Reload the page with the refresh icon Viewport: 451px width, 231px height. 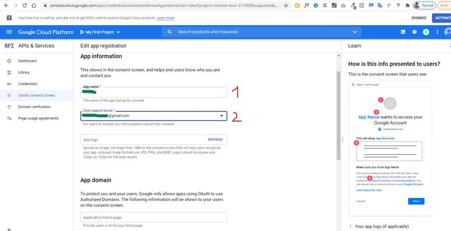(25, 5)
